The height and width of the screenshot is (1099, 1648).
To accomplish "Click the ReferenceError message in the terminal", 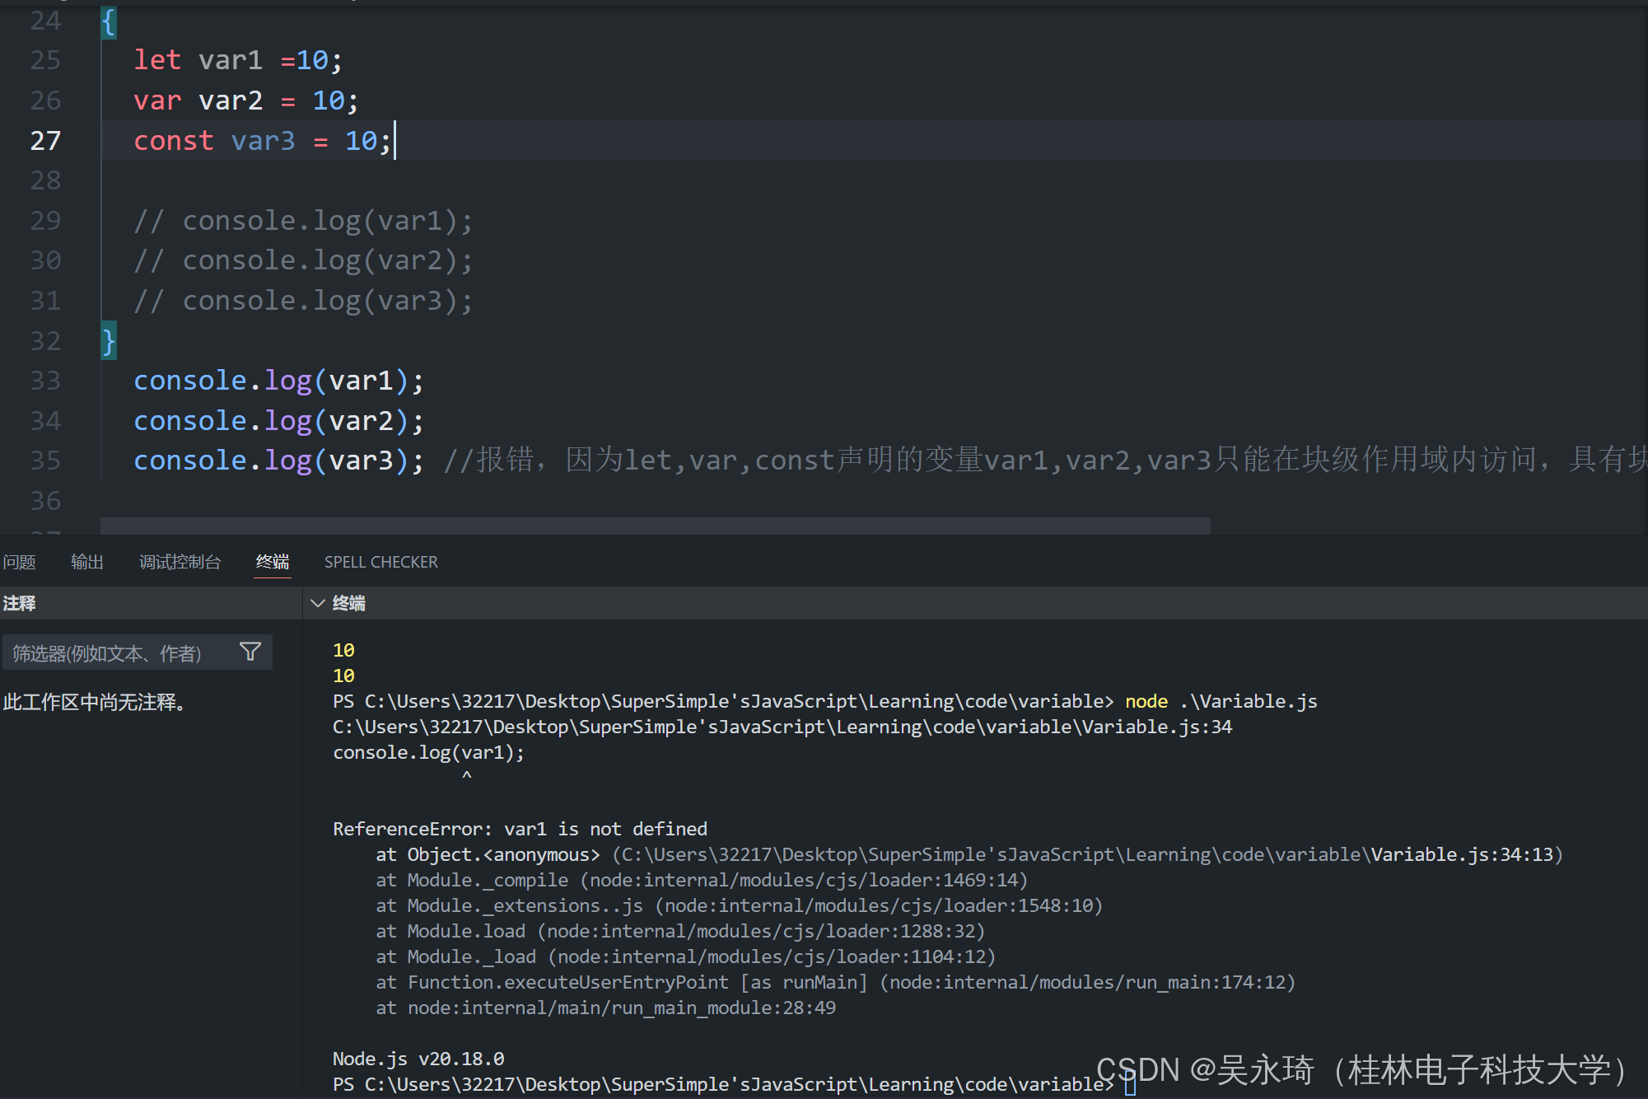I will (x=520, y=829).
